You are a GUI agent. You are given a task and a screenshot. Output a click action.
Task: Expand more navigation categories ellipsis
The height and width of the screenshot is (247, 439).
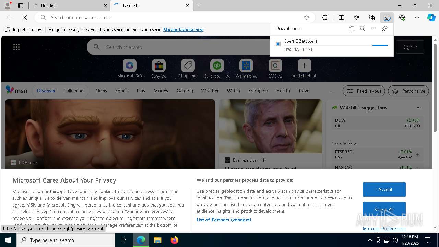click(331, 91)
